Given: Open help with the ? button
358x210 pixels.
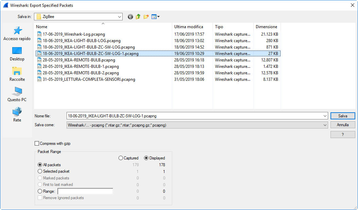Looking at the screenshot, I should 343,135.
